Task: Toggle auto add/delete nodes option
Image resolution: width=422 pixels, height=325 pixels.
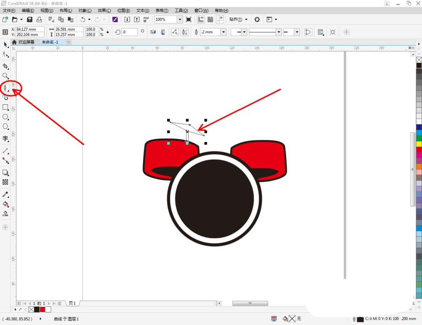Action: [x=185, y=32]
